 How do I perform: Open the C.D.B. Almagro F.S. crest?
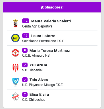(15, 53)
